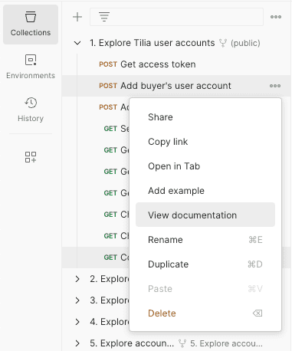
Task: Open the GET request starting with Se
Action: [116, 129]
